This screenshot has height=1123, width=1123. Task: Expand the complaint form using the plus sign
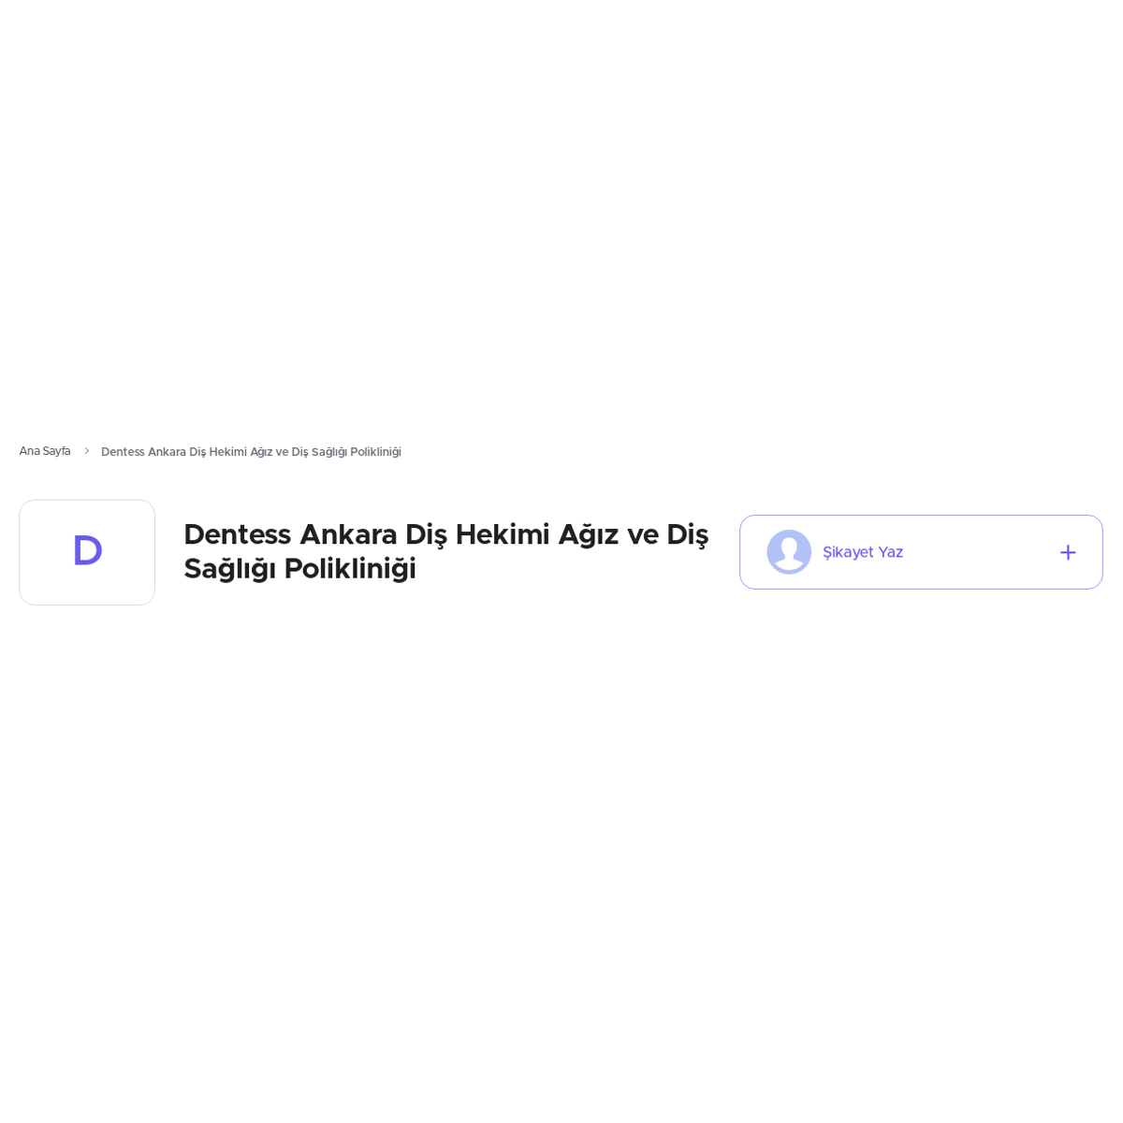click(x=1068, y=552)
